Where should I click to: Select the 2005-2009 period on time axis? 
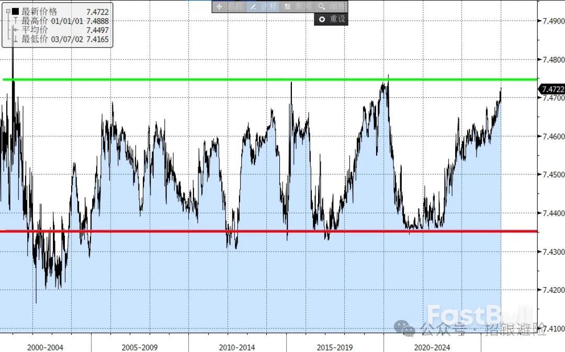coord(140,347)
